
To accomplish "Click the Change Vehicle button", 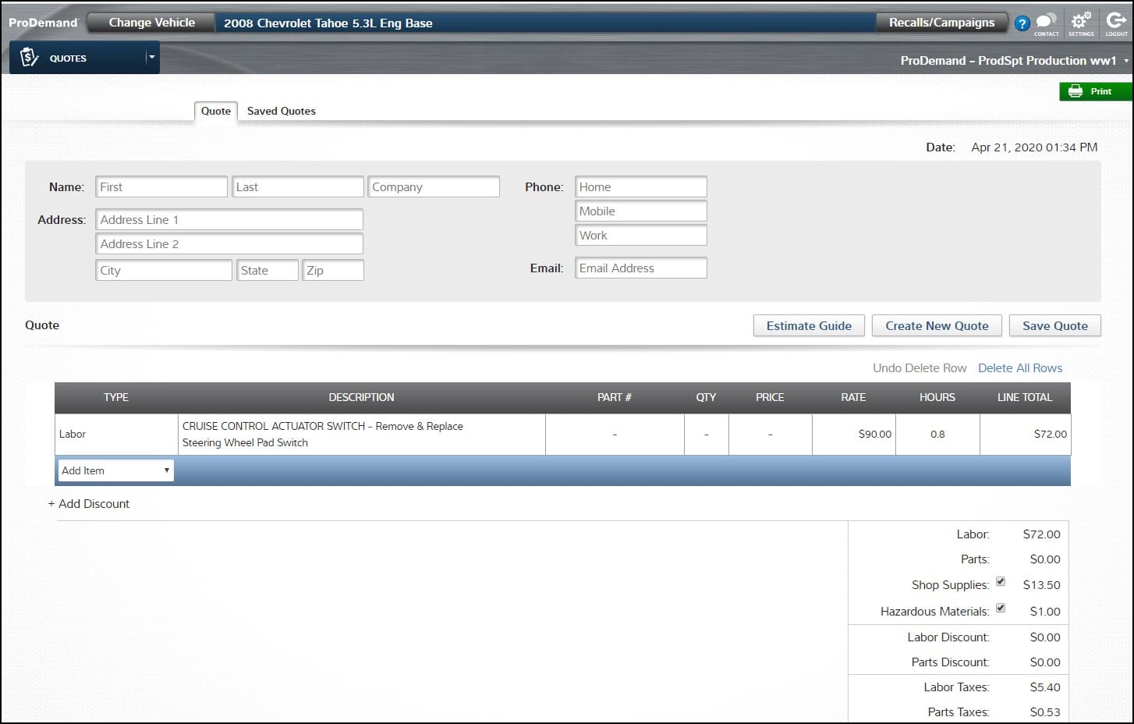I will [151, 23].
